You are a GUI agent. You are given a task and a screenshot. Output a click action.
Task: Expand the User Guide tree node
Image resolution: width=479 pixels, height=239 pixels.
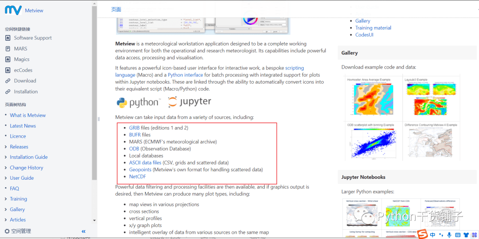coord(6,178)
